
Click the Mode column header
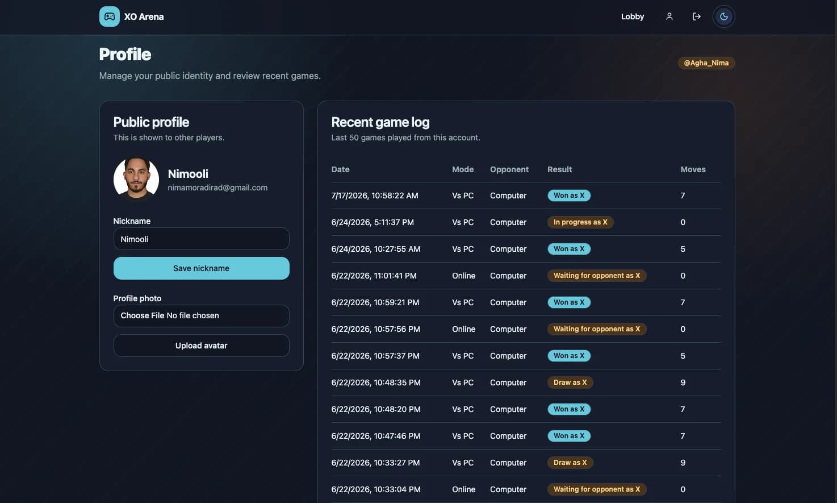[x=463, y=169]
